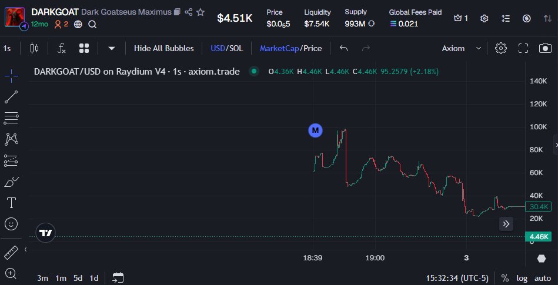Click the 30.4K price label on axis

pos(539,207)
